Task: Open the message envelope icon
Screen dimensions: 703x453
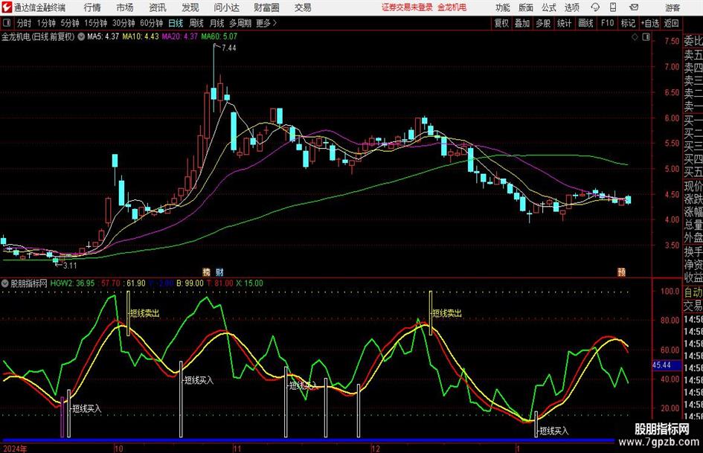Action: pyautogui.click(x=634, y=7)
